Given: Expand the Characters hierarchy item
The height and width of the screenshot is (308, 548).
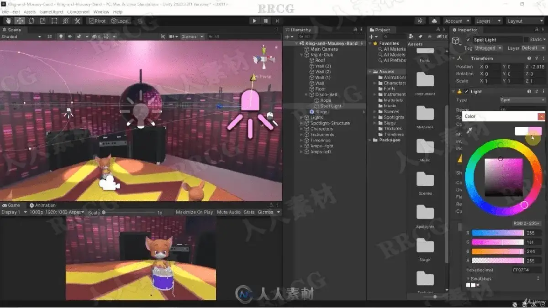Looking at the screenshot, I should coord(302,129).
